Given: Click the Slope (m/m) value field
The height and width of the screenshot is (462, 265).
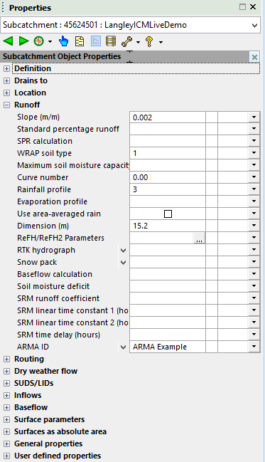Looking at the screenshot, I should [x=168, y=117].
